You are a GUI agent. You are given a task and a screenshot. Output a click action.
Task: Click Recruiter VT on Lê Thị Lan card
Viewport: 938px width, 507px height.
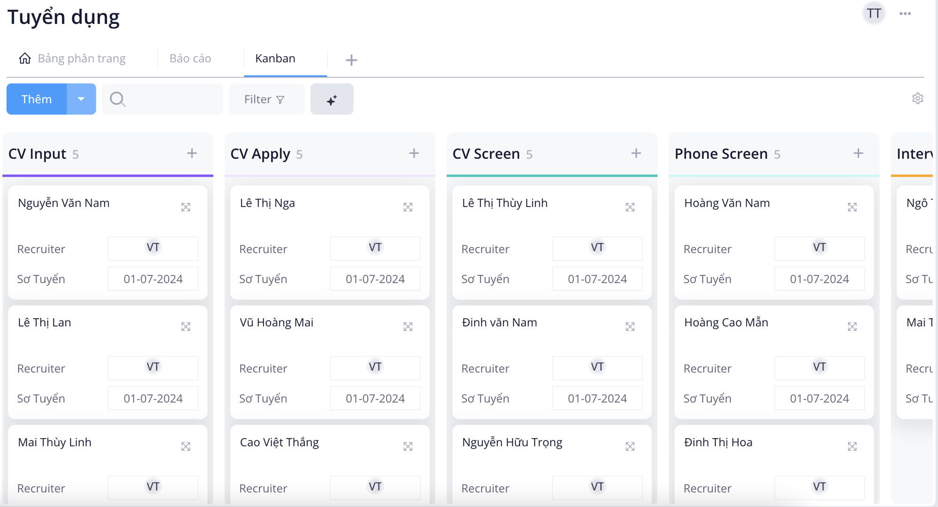pos(153,367)
